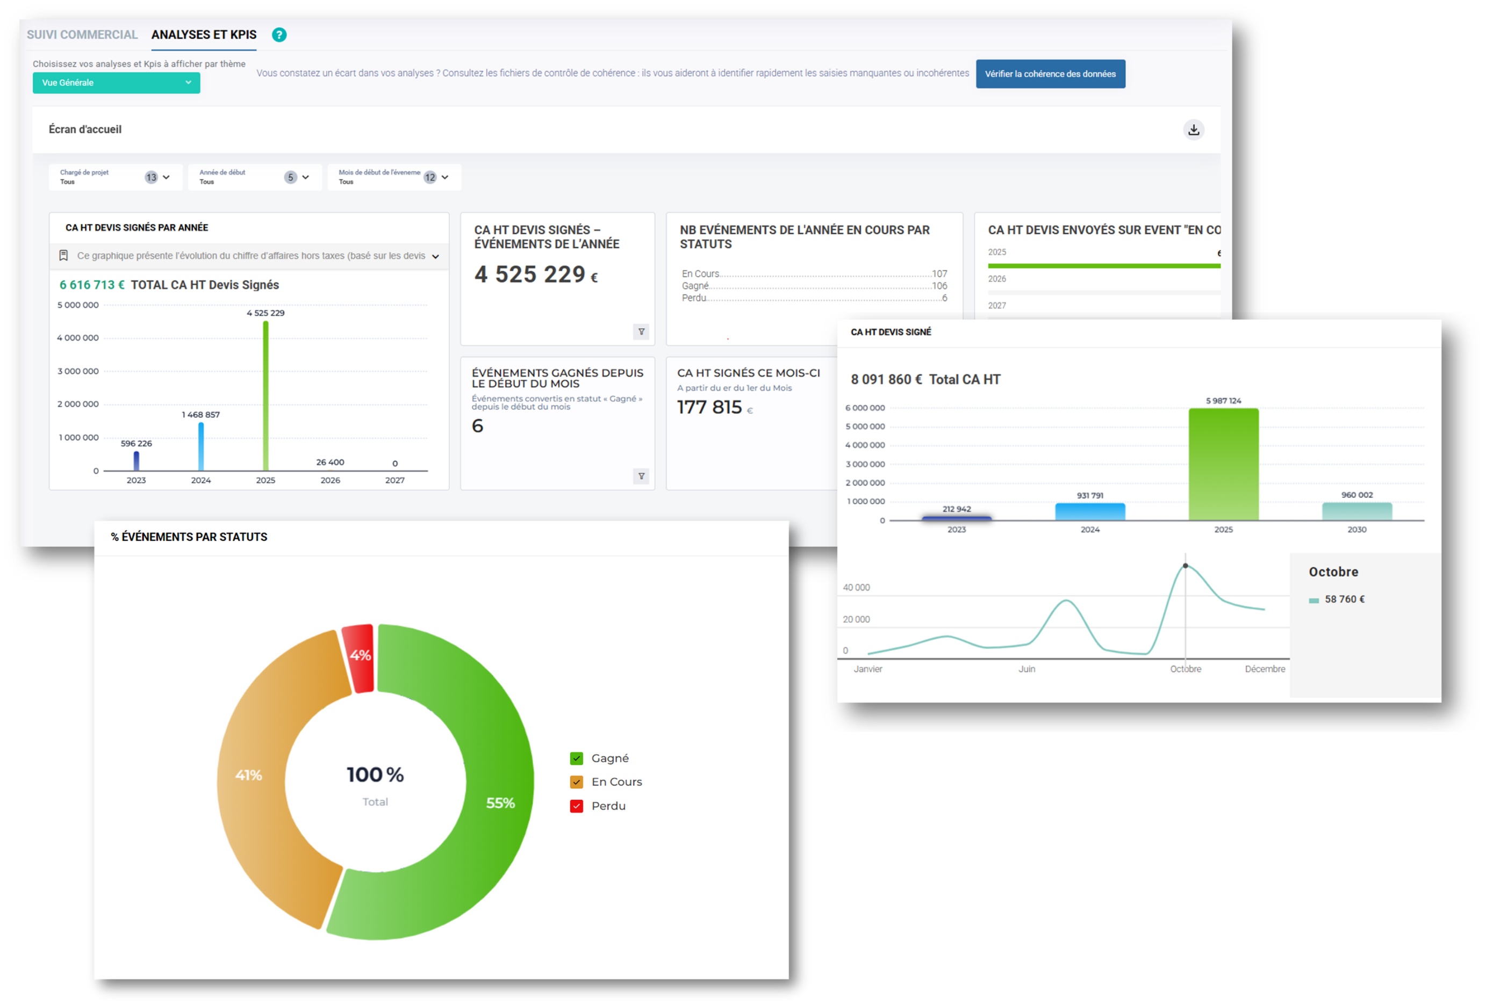Open the Vue Générale theme dropdown
1486x1006 pixels.
point(116,83)
